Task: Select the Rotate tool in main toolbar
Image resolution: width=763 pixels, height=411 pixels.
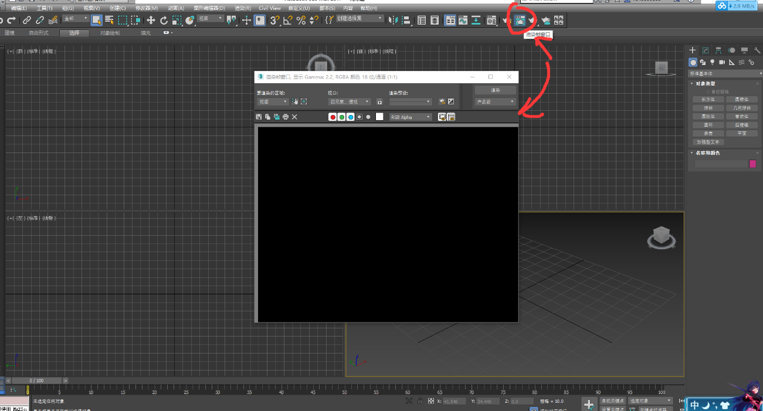Action: tap(164, 20)
